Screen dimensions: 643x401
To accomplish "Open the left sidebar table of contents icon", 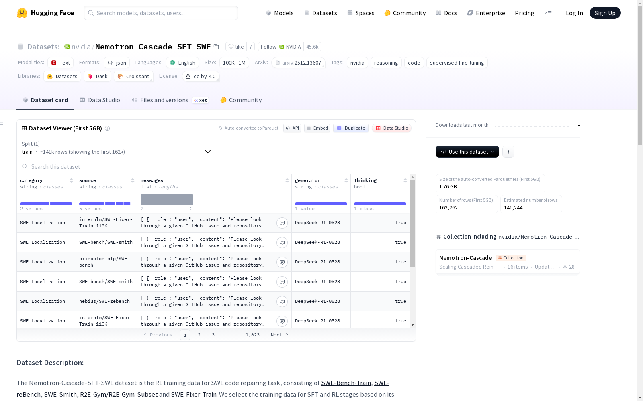I will [2, 124].
